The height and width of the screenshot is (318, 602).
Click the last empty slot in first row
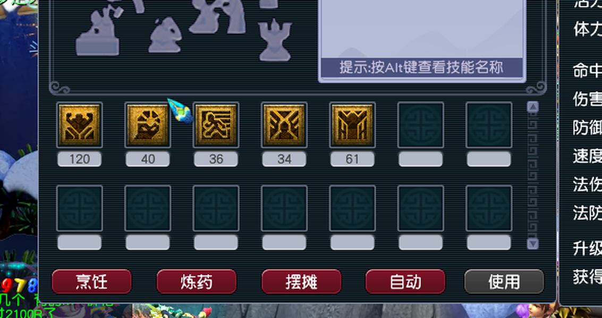point(489,125)
